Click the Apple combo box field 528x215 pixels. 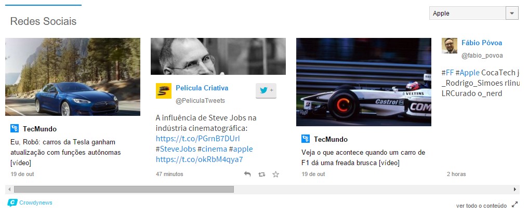(x=474, y=14)
